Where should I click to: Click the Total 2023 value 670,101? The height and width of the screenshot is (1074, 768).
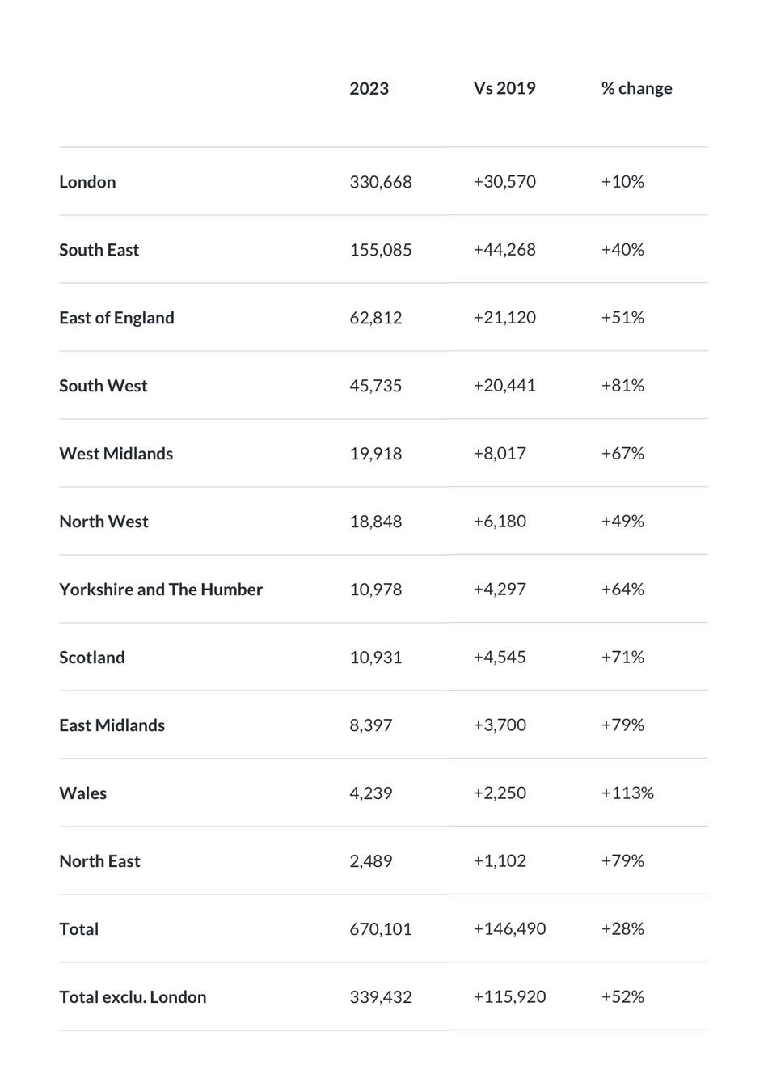(380, 929)
